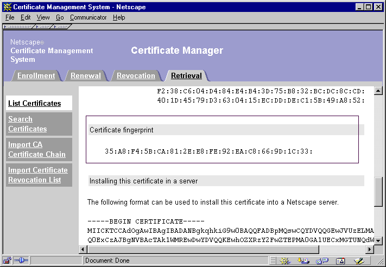386x267 pixels.
Task: Expand the second collapsed toolbar strip
Action: point(43,27)
